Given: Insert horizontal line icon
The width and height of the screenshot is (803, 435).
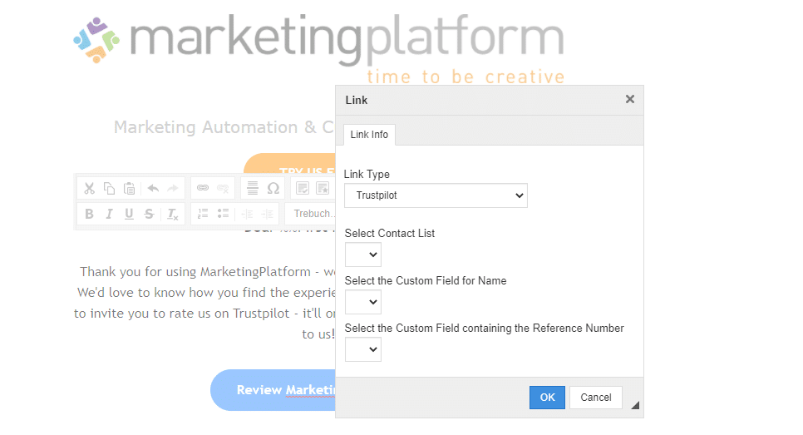Looking at the screenshot, I should coord(253,188).
